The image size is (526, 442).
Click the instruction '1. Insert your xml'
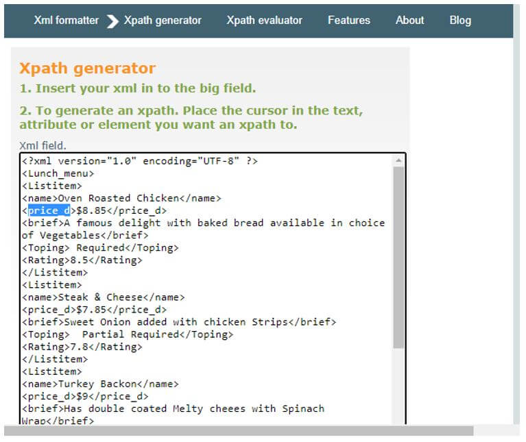pos(138,88)
